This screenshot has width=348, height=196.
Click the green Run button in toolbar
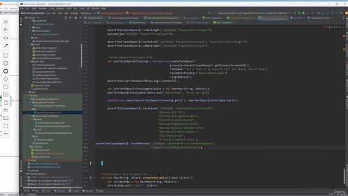pos(295,13)
